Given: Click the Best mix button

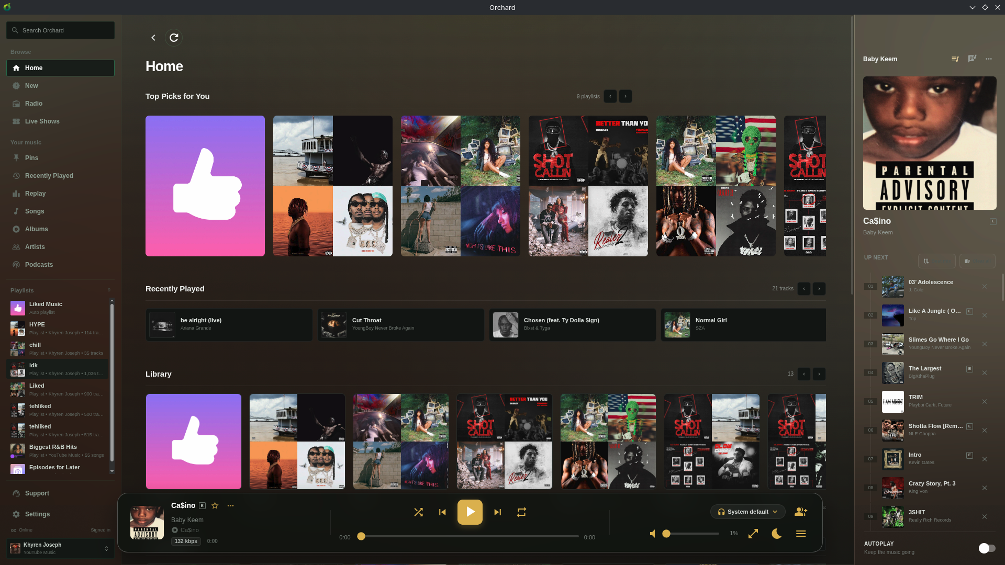Looking at the screenshot, I should (x=937, y=261).
